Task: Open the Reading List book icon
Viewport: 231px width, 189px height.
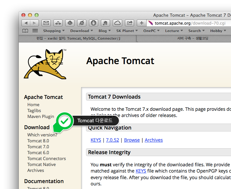Action: tap(25, 31)
